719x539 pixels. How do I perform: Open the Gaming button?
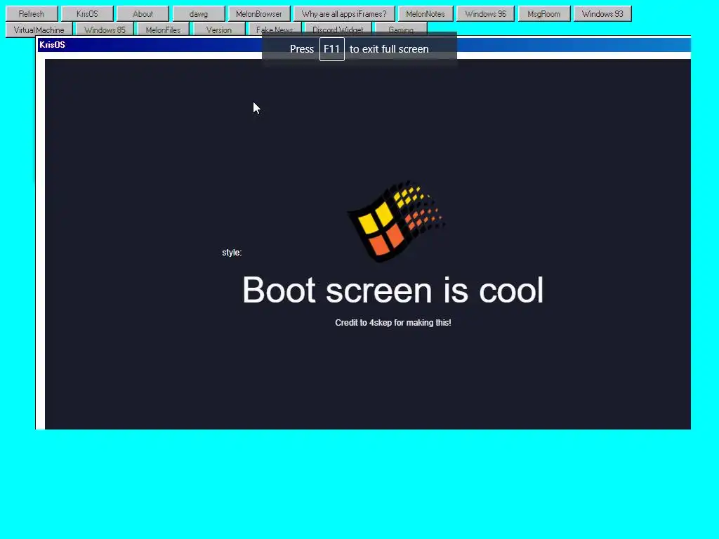[401, 29]
